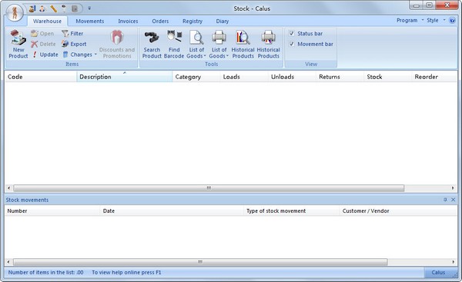Screen dimensions: 462x282
Task: Click 'Number of items in the list' status text
Action: tap(45, 273)
